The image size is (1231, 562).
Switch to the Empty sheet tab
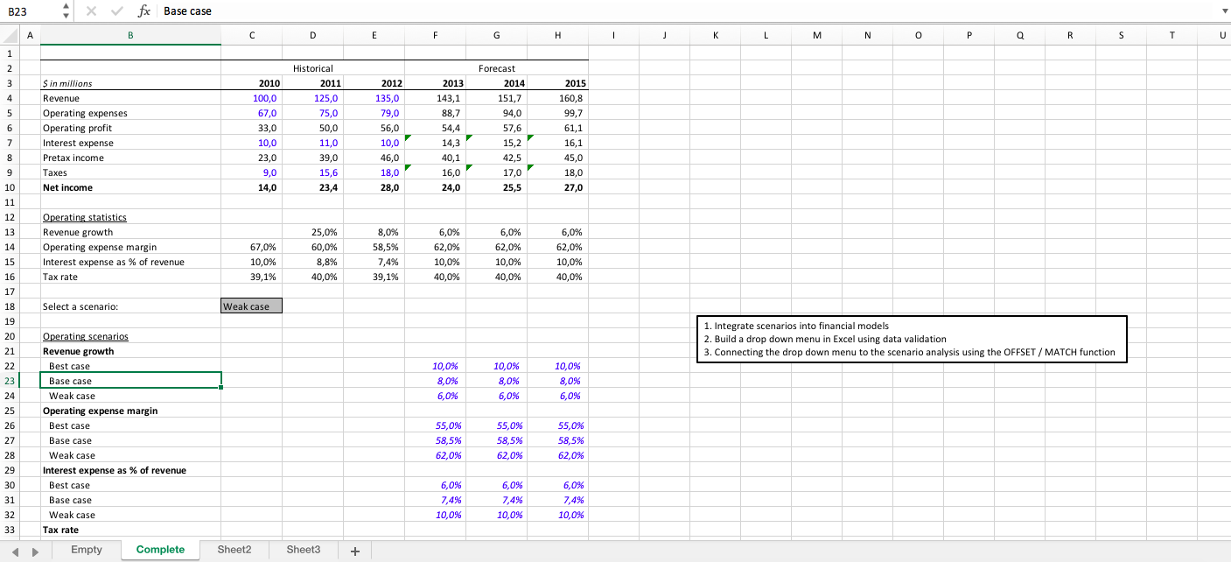[86, 550]
